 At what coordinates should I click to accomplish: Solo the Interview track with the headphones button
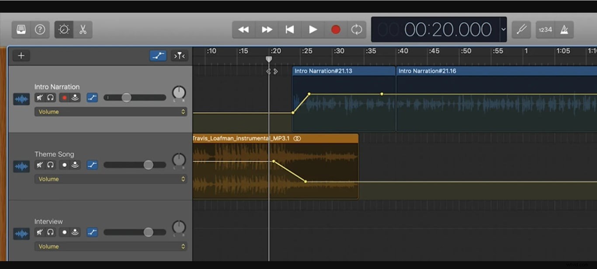coord(50,232)
